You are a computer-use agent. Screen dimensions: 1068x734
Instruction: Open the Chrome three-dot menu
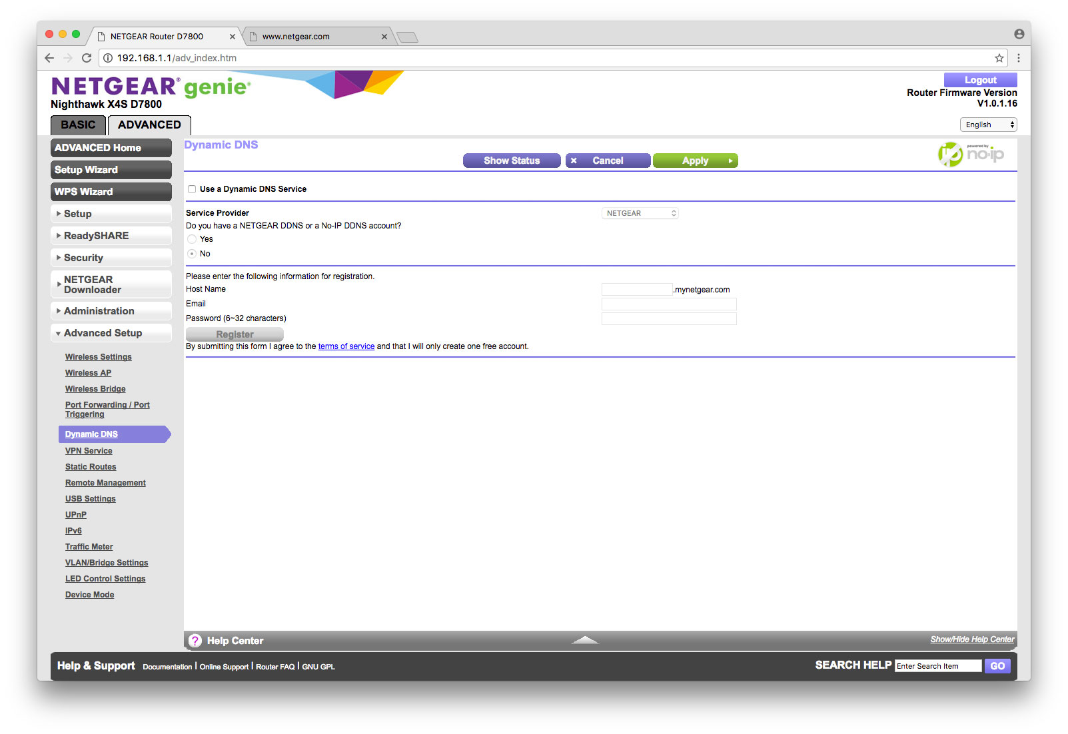[1019, 58]
